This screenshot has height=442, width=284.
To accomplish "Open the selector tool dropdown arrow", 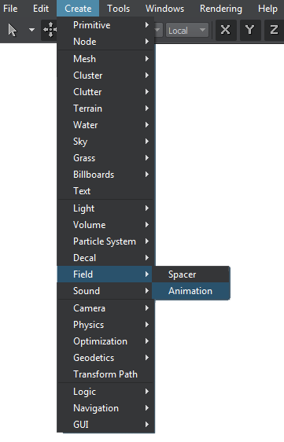I will [x=32, y=30].
